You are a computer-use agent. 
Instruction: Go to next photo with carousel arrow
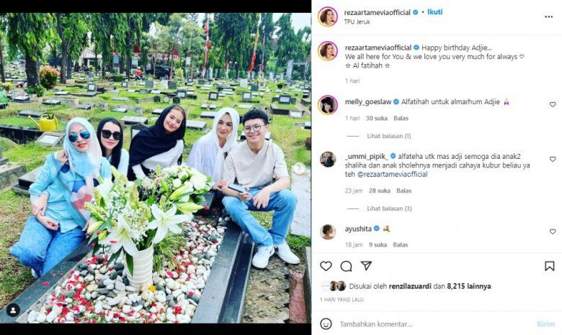click(x=298, y=168)
